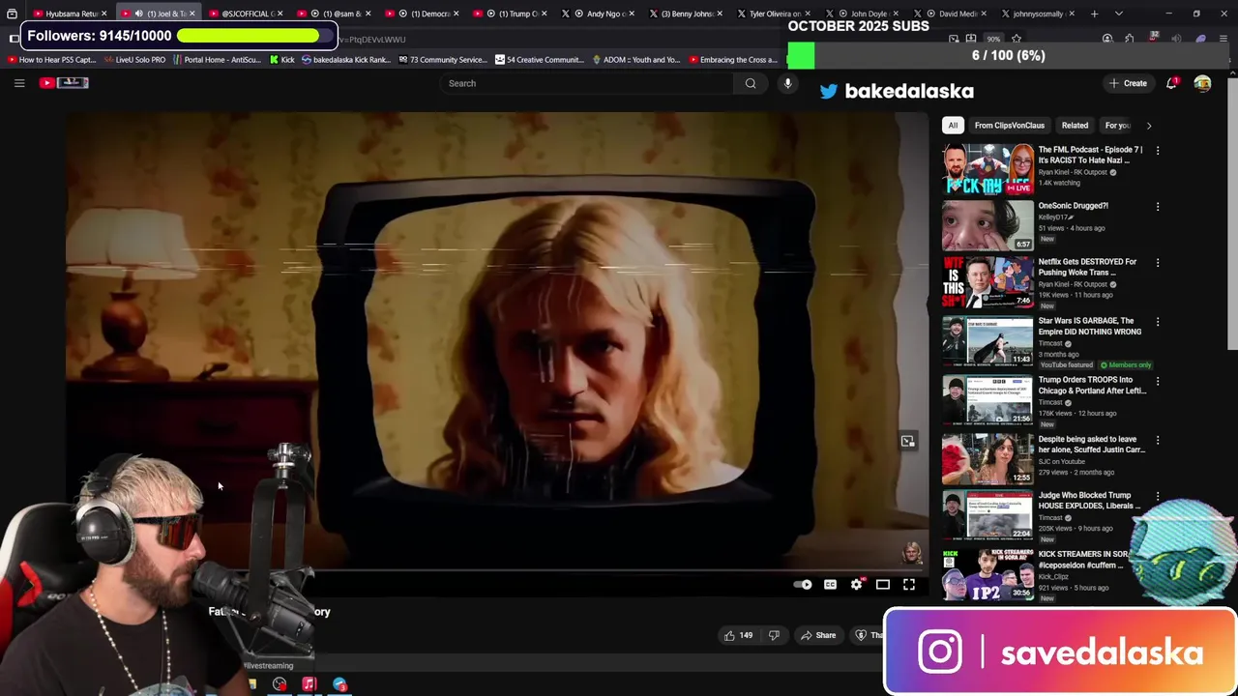Open options for Netflix Gets DESTROYED video
This screenshot has height=696, width=1238.
click(x=1157, y=262)
